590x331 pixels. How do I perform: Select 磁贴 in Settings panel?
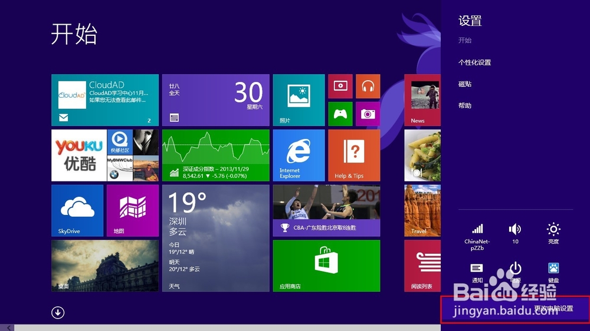[465, 84]
